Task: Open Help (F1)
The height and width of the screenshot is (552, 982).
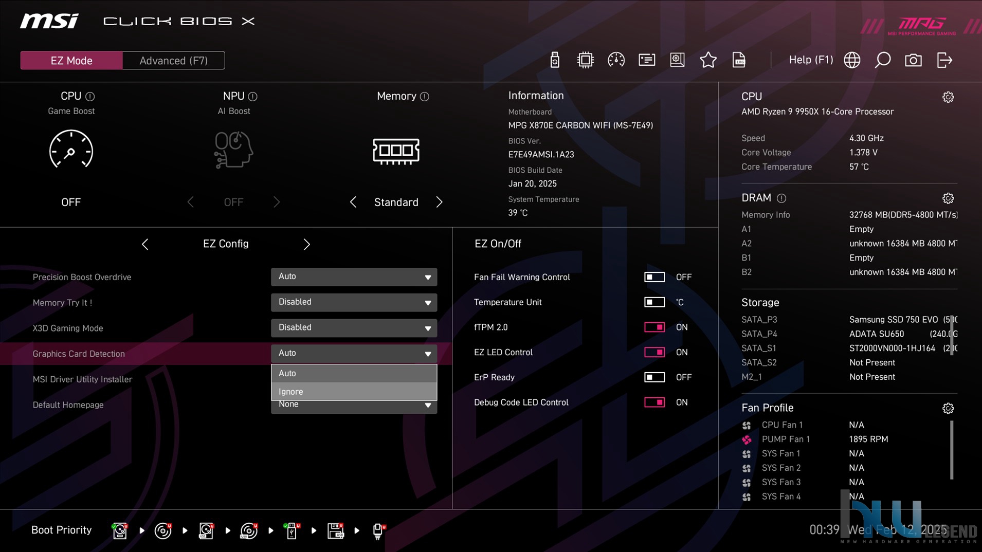Action: [x=811, y=60]
